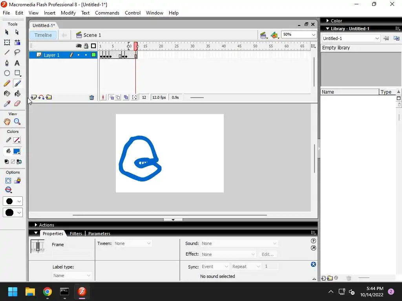Toggle Onion Skin Outlines

(118, 97)
